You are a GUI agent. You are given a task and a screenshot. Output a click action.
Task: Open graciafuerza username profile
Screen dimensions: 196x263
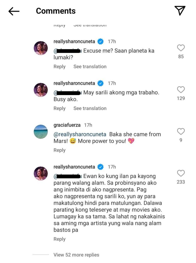tap(67, 125)
